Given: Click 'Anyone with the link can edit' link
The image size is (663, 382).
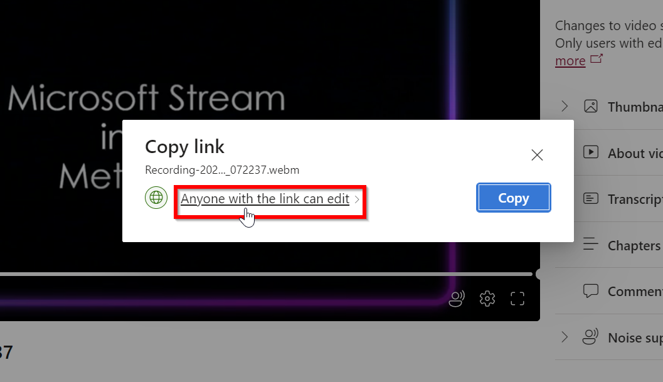Looking at the screenshot, I should (265, 199).
